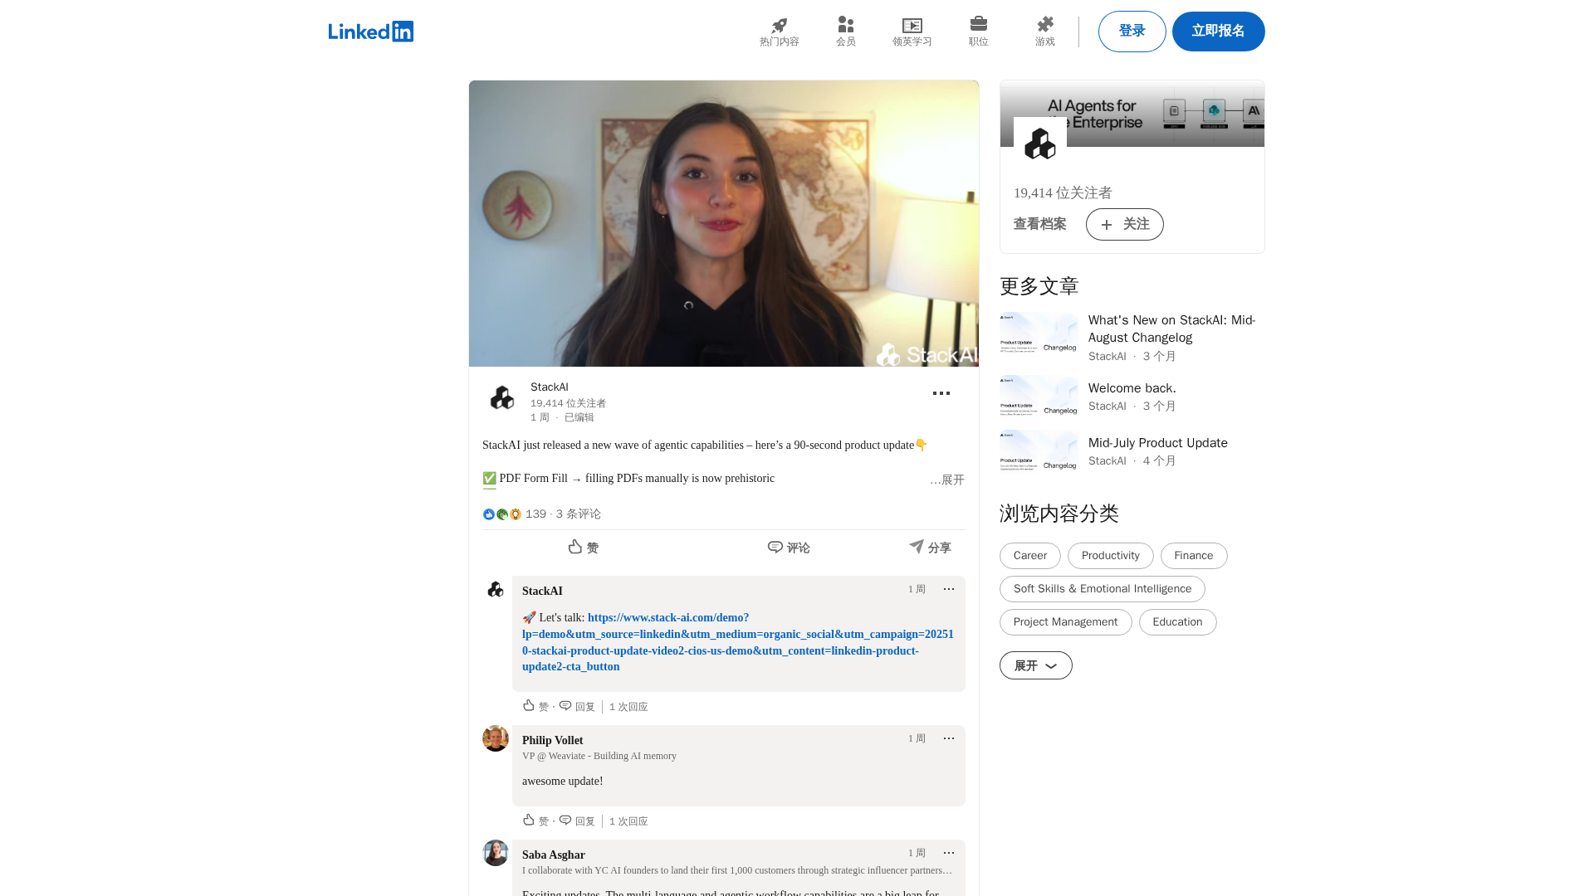Screen dimensions: 1594x896
Task: Click the 立即报名 join button
Action: click(1218, 32)
